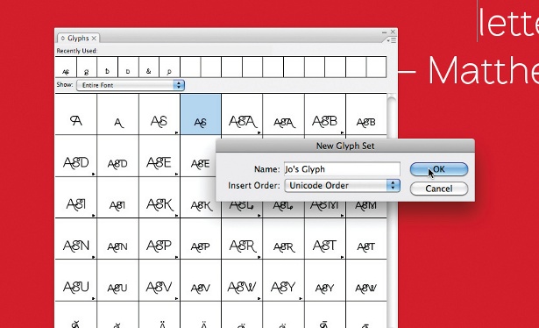539x328 pixels.
Task: Select the larger ASK ligature glyph
Action: tap(160, 197)
